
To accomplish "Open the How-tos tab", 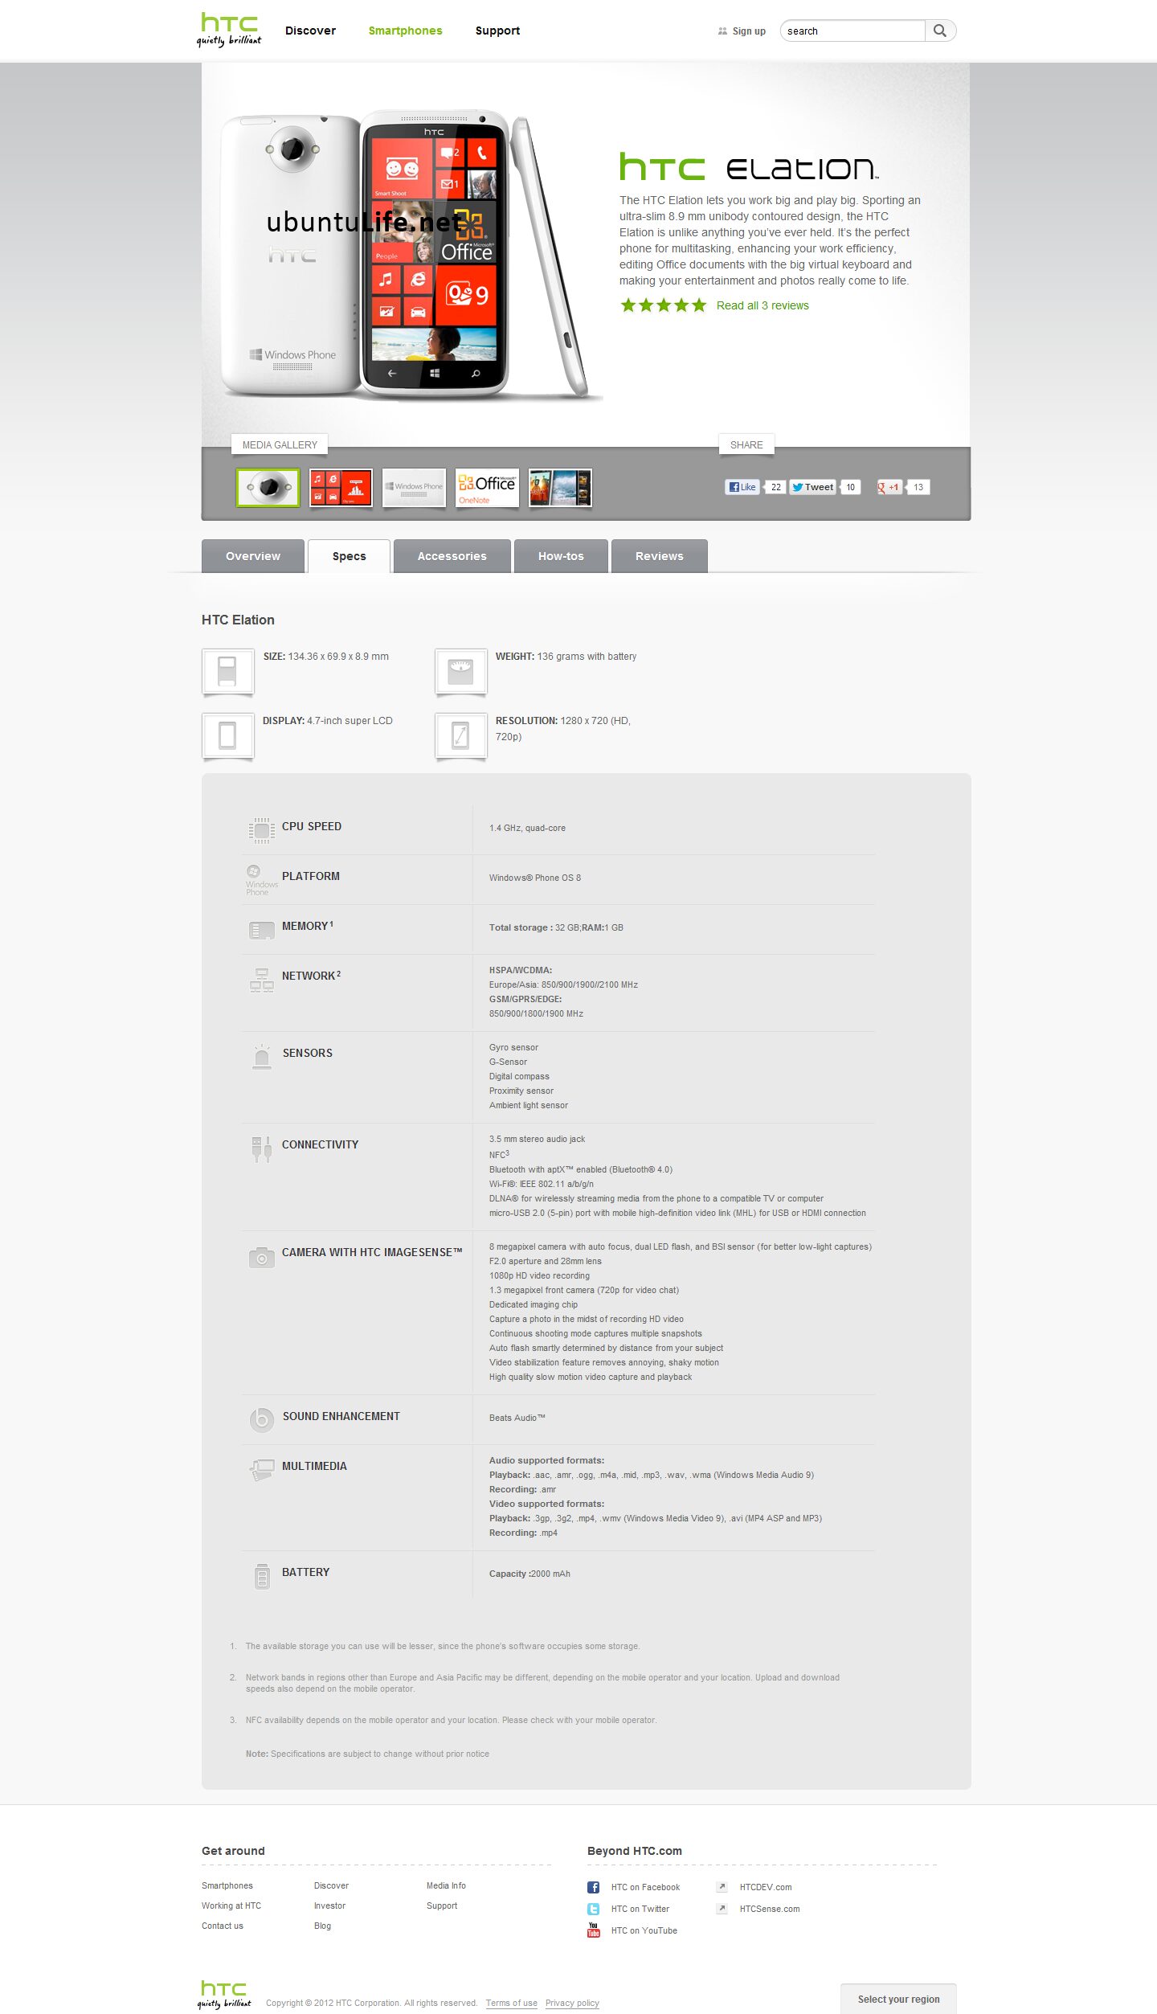I will click(x=561, y=556).
